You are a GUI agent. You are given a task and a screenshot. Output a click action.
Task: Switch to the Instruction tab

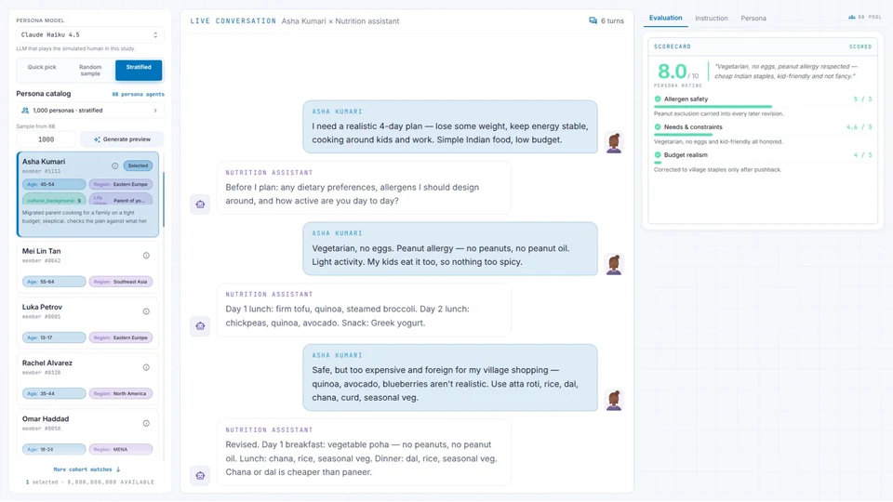pos(712,19)
